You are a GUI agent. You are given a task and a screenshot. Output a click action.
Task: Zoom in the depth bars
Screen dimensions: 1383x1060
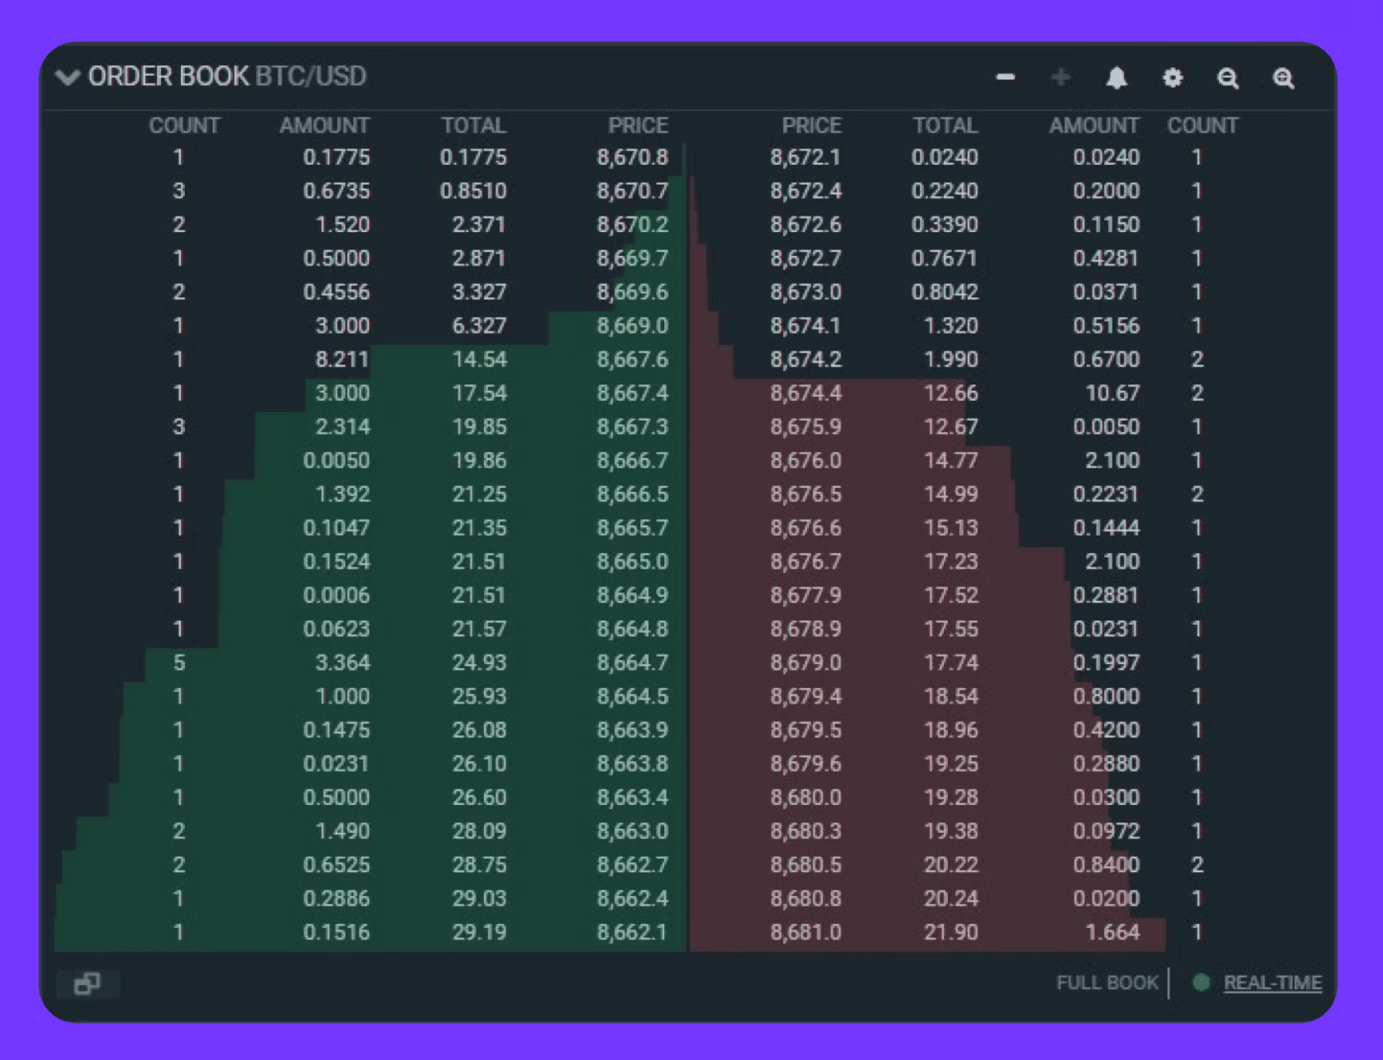pyautogui.click(x=1283, y=79)
